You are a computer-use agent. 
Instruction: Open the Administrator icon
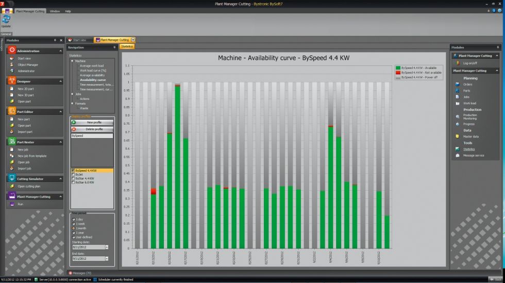(12, 71)
